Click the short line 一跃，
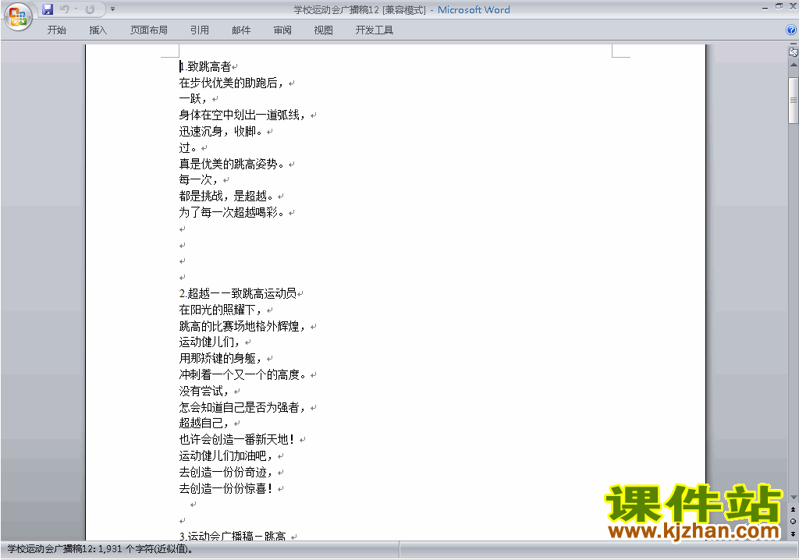 [193, 99]
